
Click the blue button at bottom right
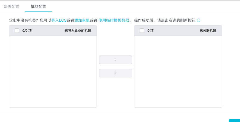pyautogui.click(x=234, y=121)
